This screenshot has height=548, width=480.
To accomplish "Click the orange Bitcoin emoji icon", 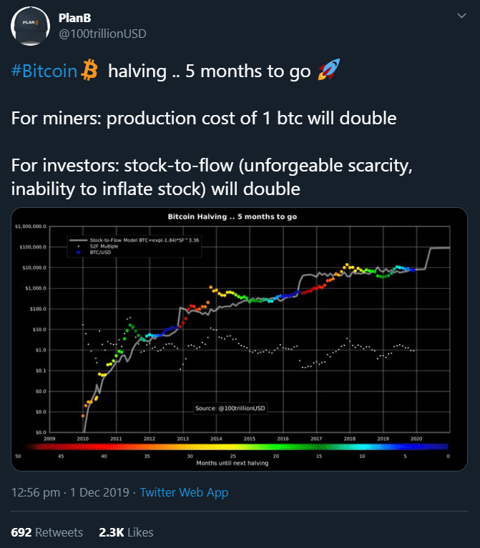I will pyautogui.click(x=89, y=71).
